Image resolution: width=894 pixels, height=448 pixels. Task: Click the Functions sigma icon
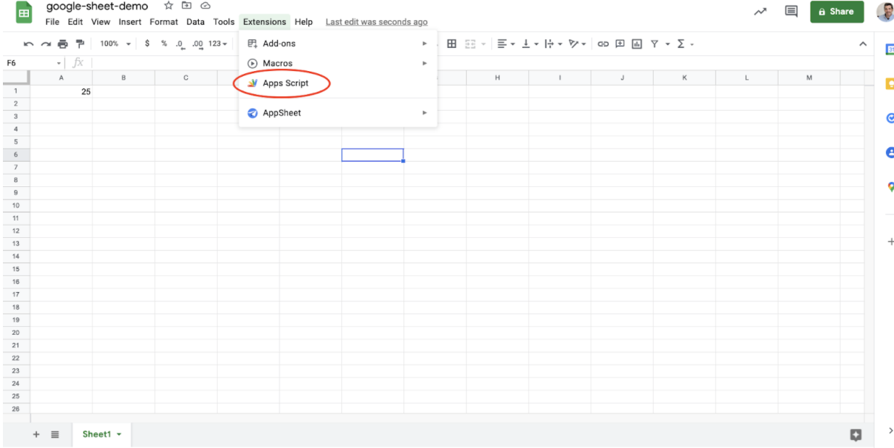681,43
